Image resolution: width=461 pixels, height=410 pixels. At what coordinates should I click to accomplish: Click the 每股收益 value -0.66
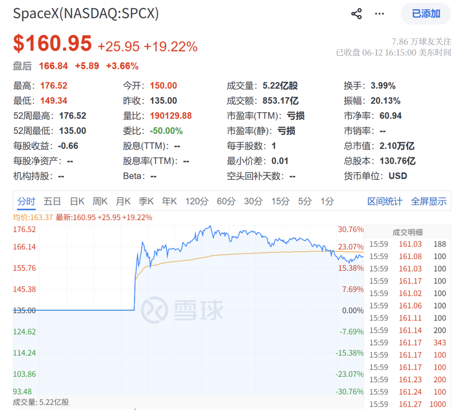point(68,146)
